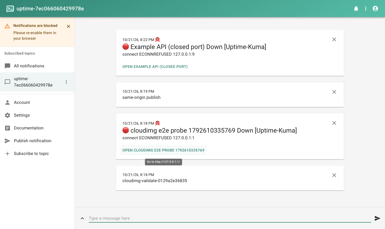Dismiss the Example API Down notification
This screenshot has height=229, width=385.
click(334, 39)
